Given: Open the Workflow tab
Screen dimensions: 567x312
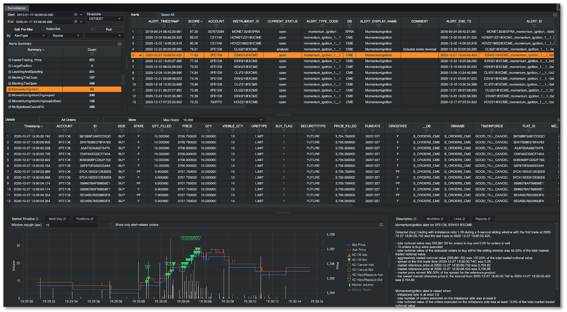Looking at the screenshot, I should pos(433,219).
